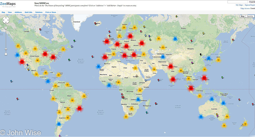This screenshot has height=137, width=255.
Task: Click the black pin marker in northern China
Action: coord(201,55)
